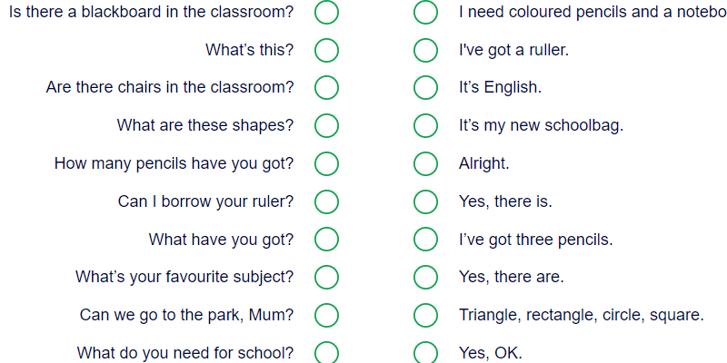Click the answer circle beside "Yes, OK."
This screenshot has width=727, height=363.
[426, 352]
